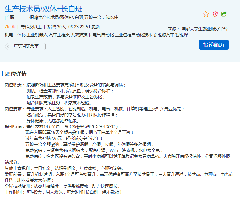Select the 机电一体化 major tag

tap(15, 35)
